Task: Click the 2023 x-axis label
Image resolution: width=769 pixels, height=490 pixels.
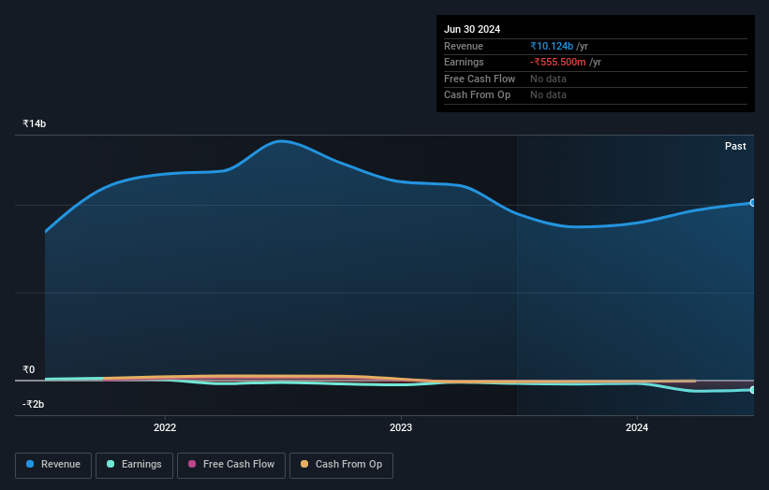Action: [x=401, y=427]
